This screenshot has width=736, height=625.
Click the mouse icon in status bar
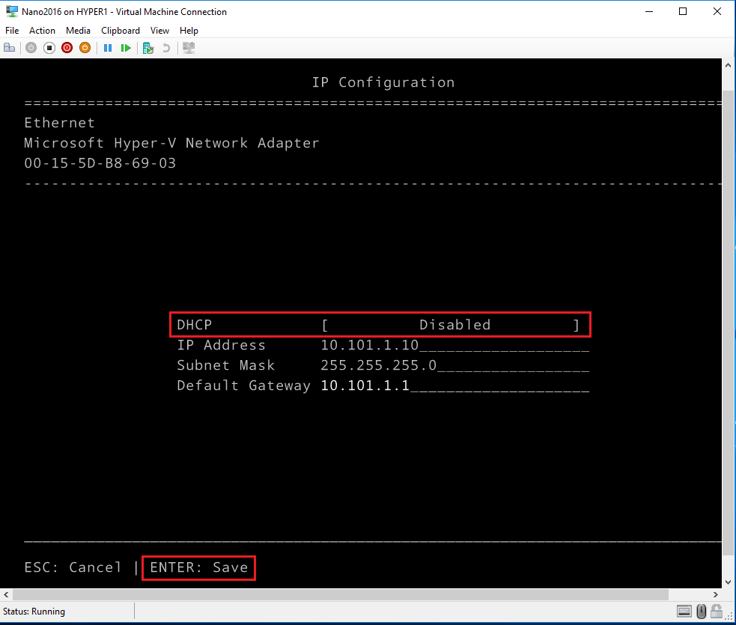(702, 612)
